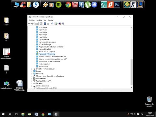The height and width of the screenshot is (117, 156).
Task: Select System timer entry
Action: click(43, 66)
